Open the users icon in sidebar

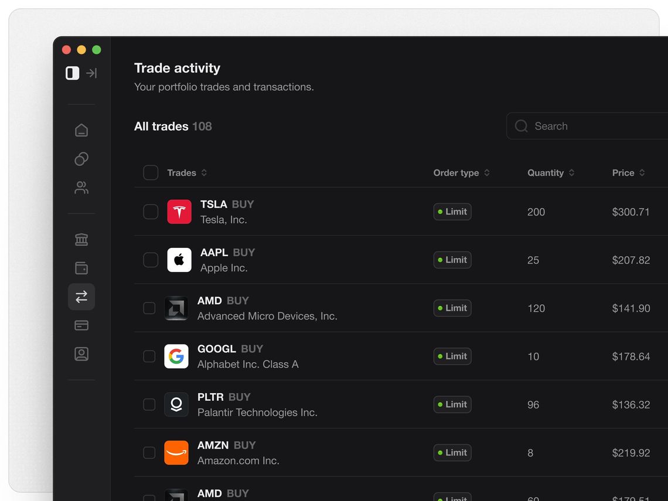tap(81, 188)
